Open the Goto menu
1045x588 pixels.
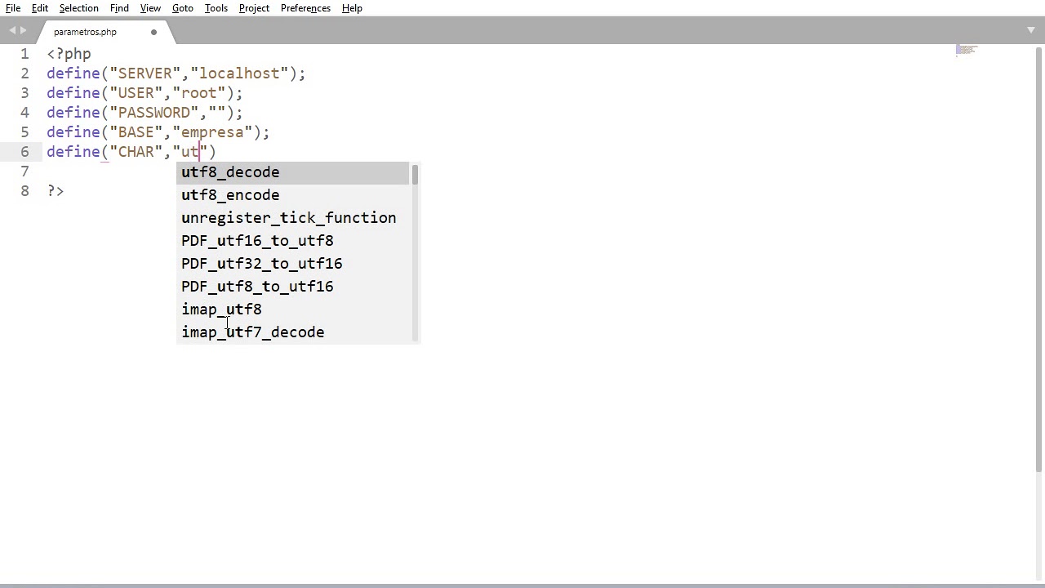(x=182, y=8)
